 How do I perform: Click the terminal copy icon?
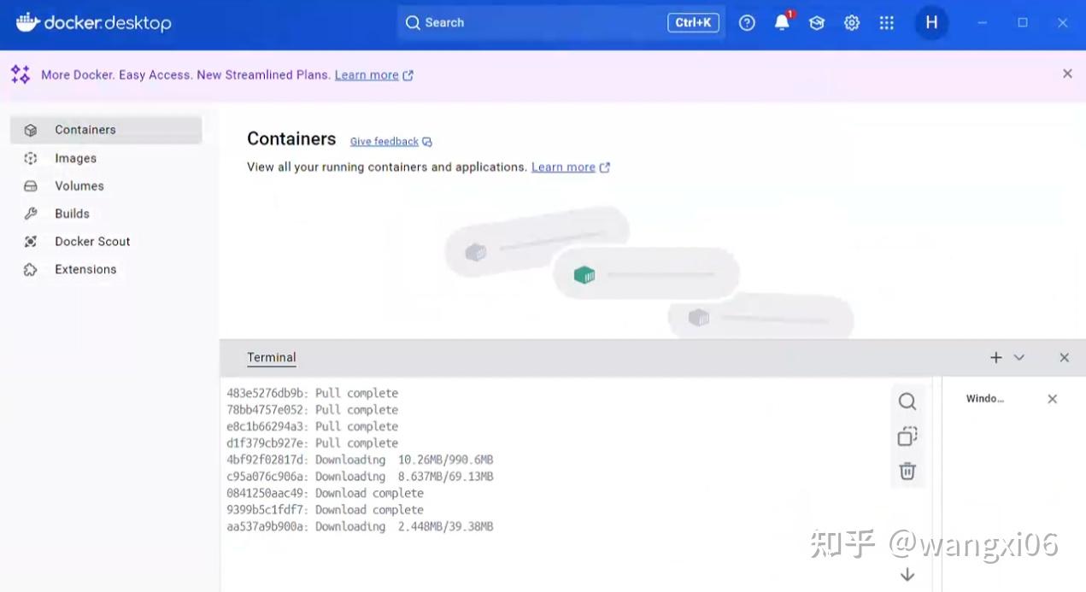pos(907,437)
